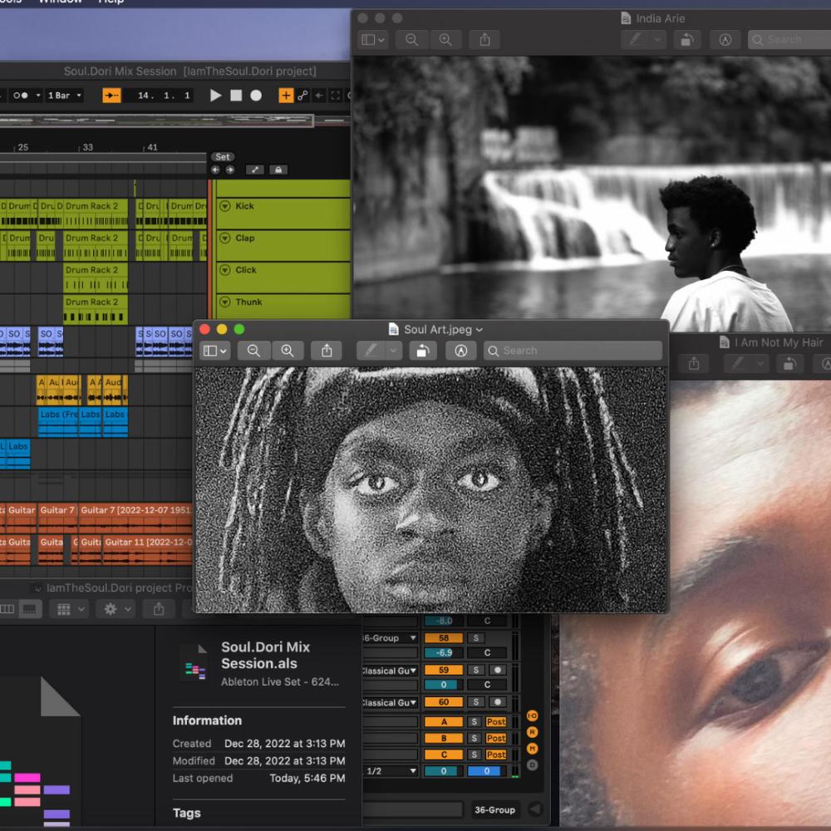Click the C pan control beside -6.9
Screen dimensions: 831x831
tap(487, 653)
